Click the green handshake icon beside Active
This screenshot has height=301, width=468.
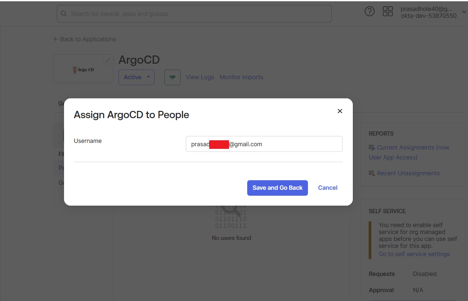172,77
